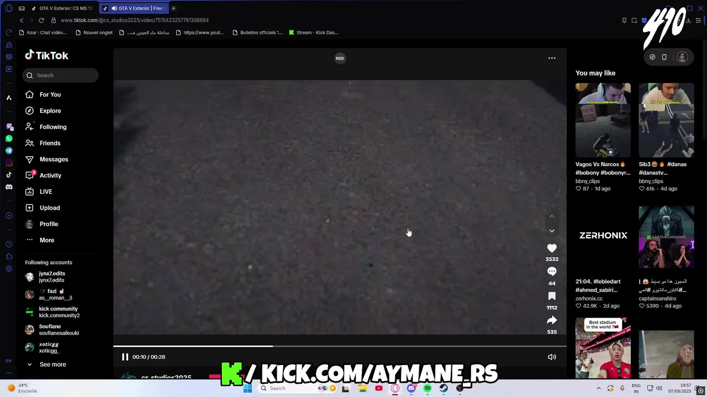707x397 pixels.
Task: Reload the current page
Action: pyautogui.click(x=41, y=20)
